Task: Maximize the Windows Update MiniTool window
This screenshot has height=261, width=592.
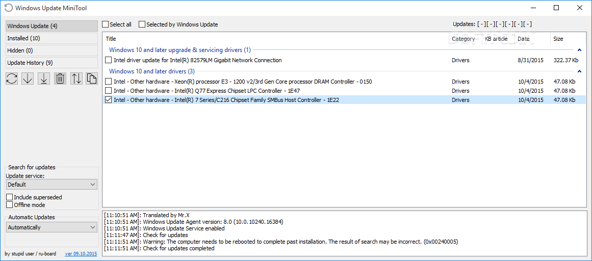Action: point(556,8)
